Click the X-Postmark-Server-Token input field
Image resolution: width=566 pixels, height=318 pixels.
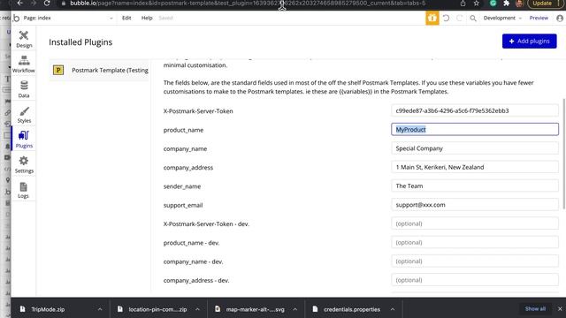click(x=475, y=110)
